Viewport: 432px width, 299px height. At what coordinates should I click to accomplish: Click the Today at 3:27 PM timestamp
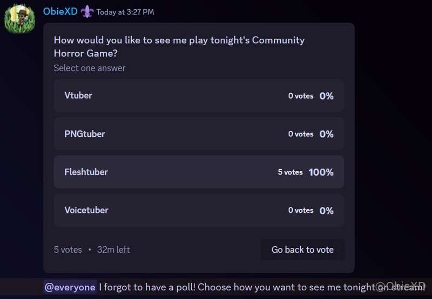pos(125,12)
